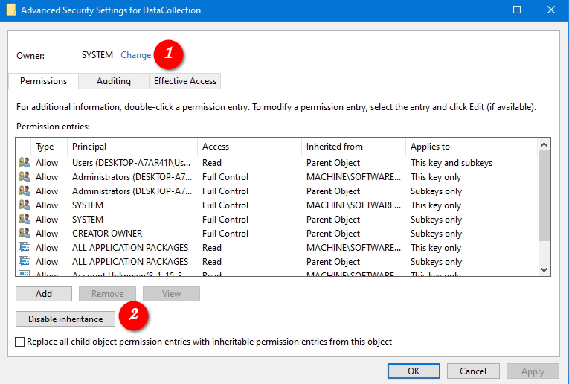Image resolution: width=569 pixels, height=384 pixels.
Task: Click the View button
Action: pyautogui.click(x=171, y=294)
